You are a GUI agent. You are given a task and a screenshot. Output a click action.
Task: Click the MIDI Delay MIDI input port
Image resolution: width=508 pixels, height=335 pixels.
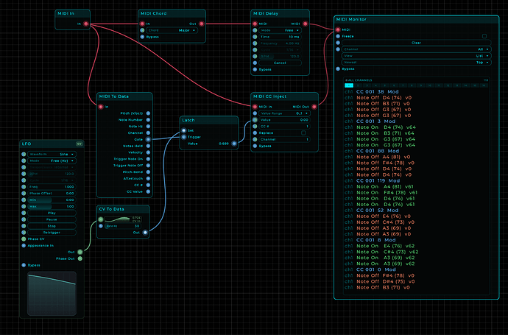(x=255, y=24)
